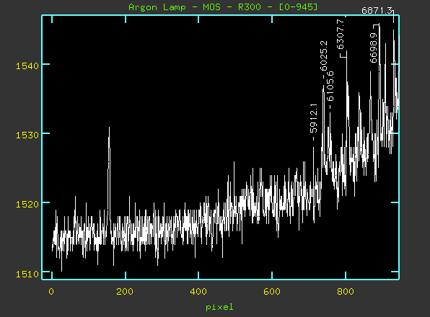
Task: Click the 800 x-axis tick label
Action: pos(346,292)
